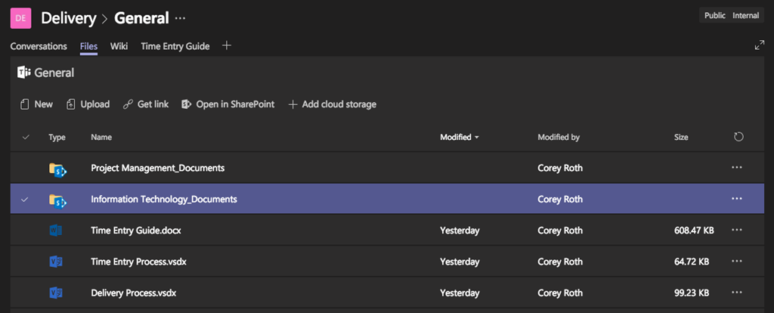Image resolution: width=774 pixels, height=313 pixels.
Task: Refresh the file list
Action: [738, 137]
